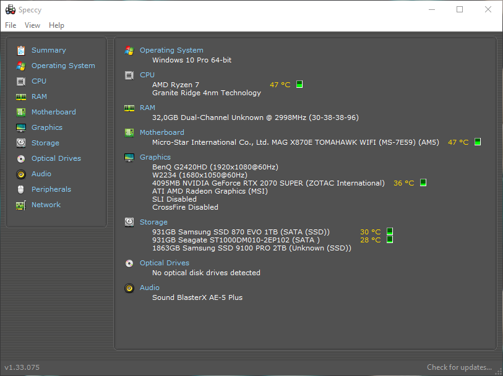Viewport: 503px width, 376px height.
Task: Click the Audio heading link in main panel
Action: pos(150,288)
